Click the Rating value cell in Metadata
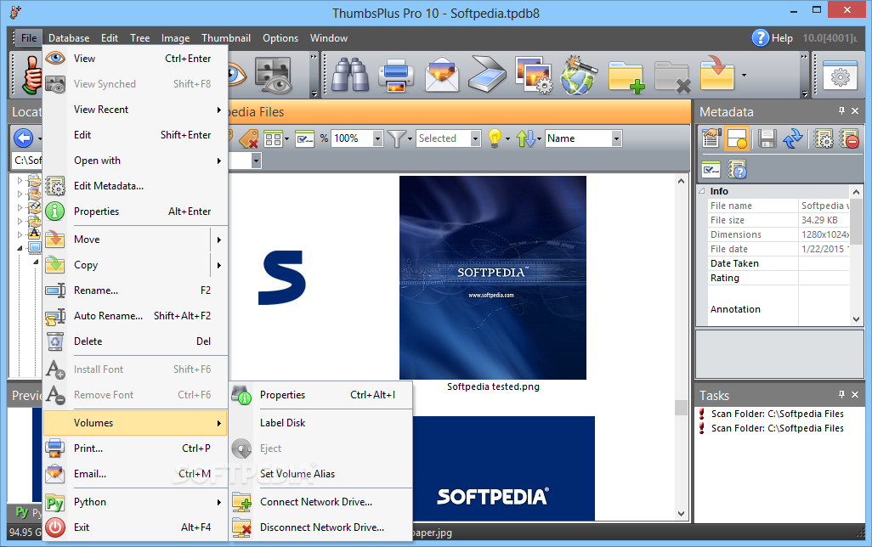Screen dimensions: 872x547 coord(824,278)
